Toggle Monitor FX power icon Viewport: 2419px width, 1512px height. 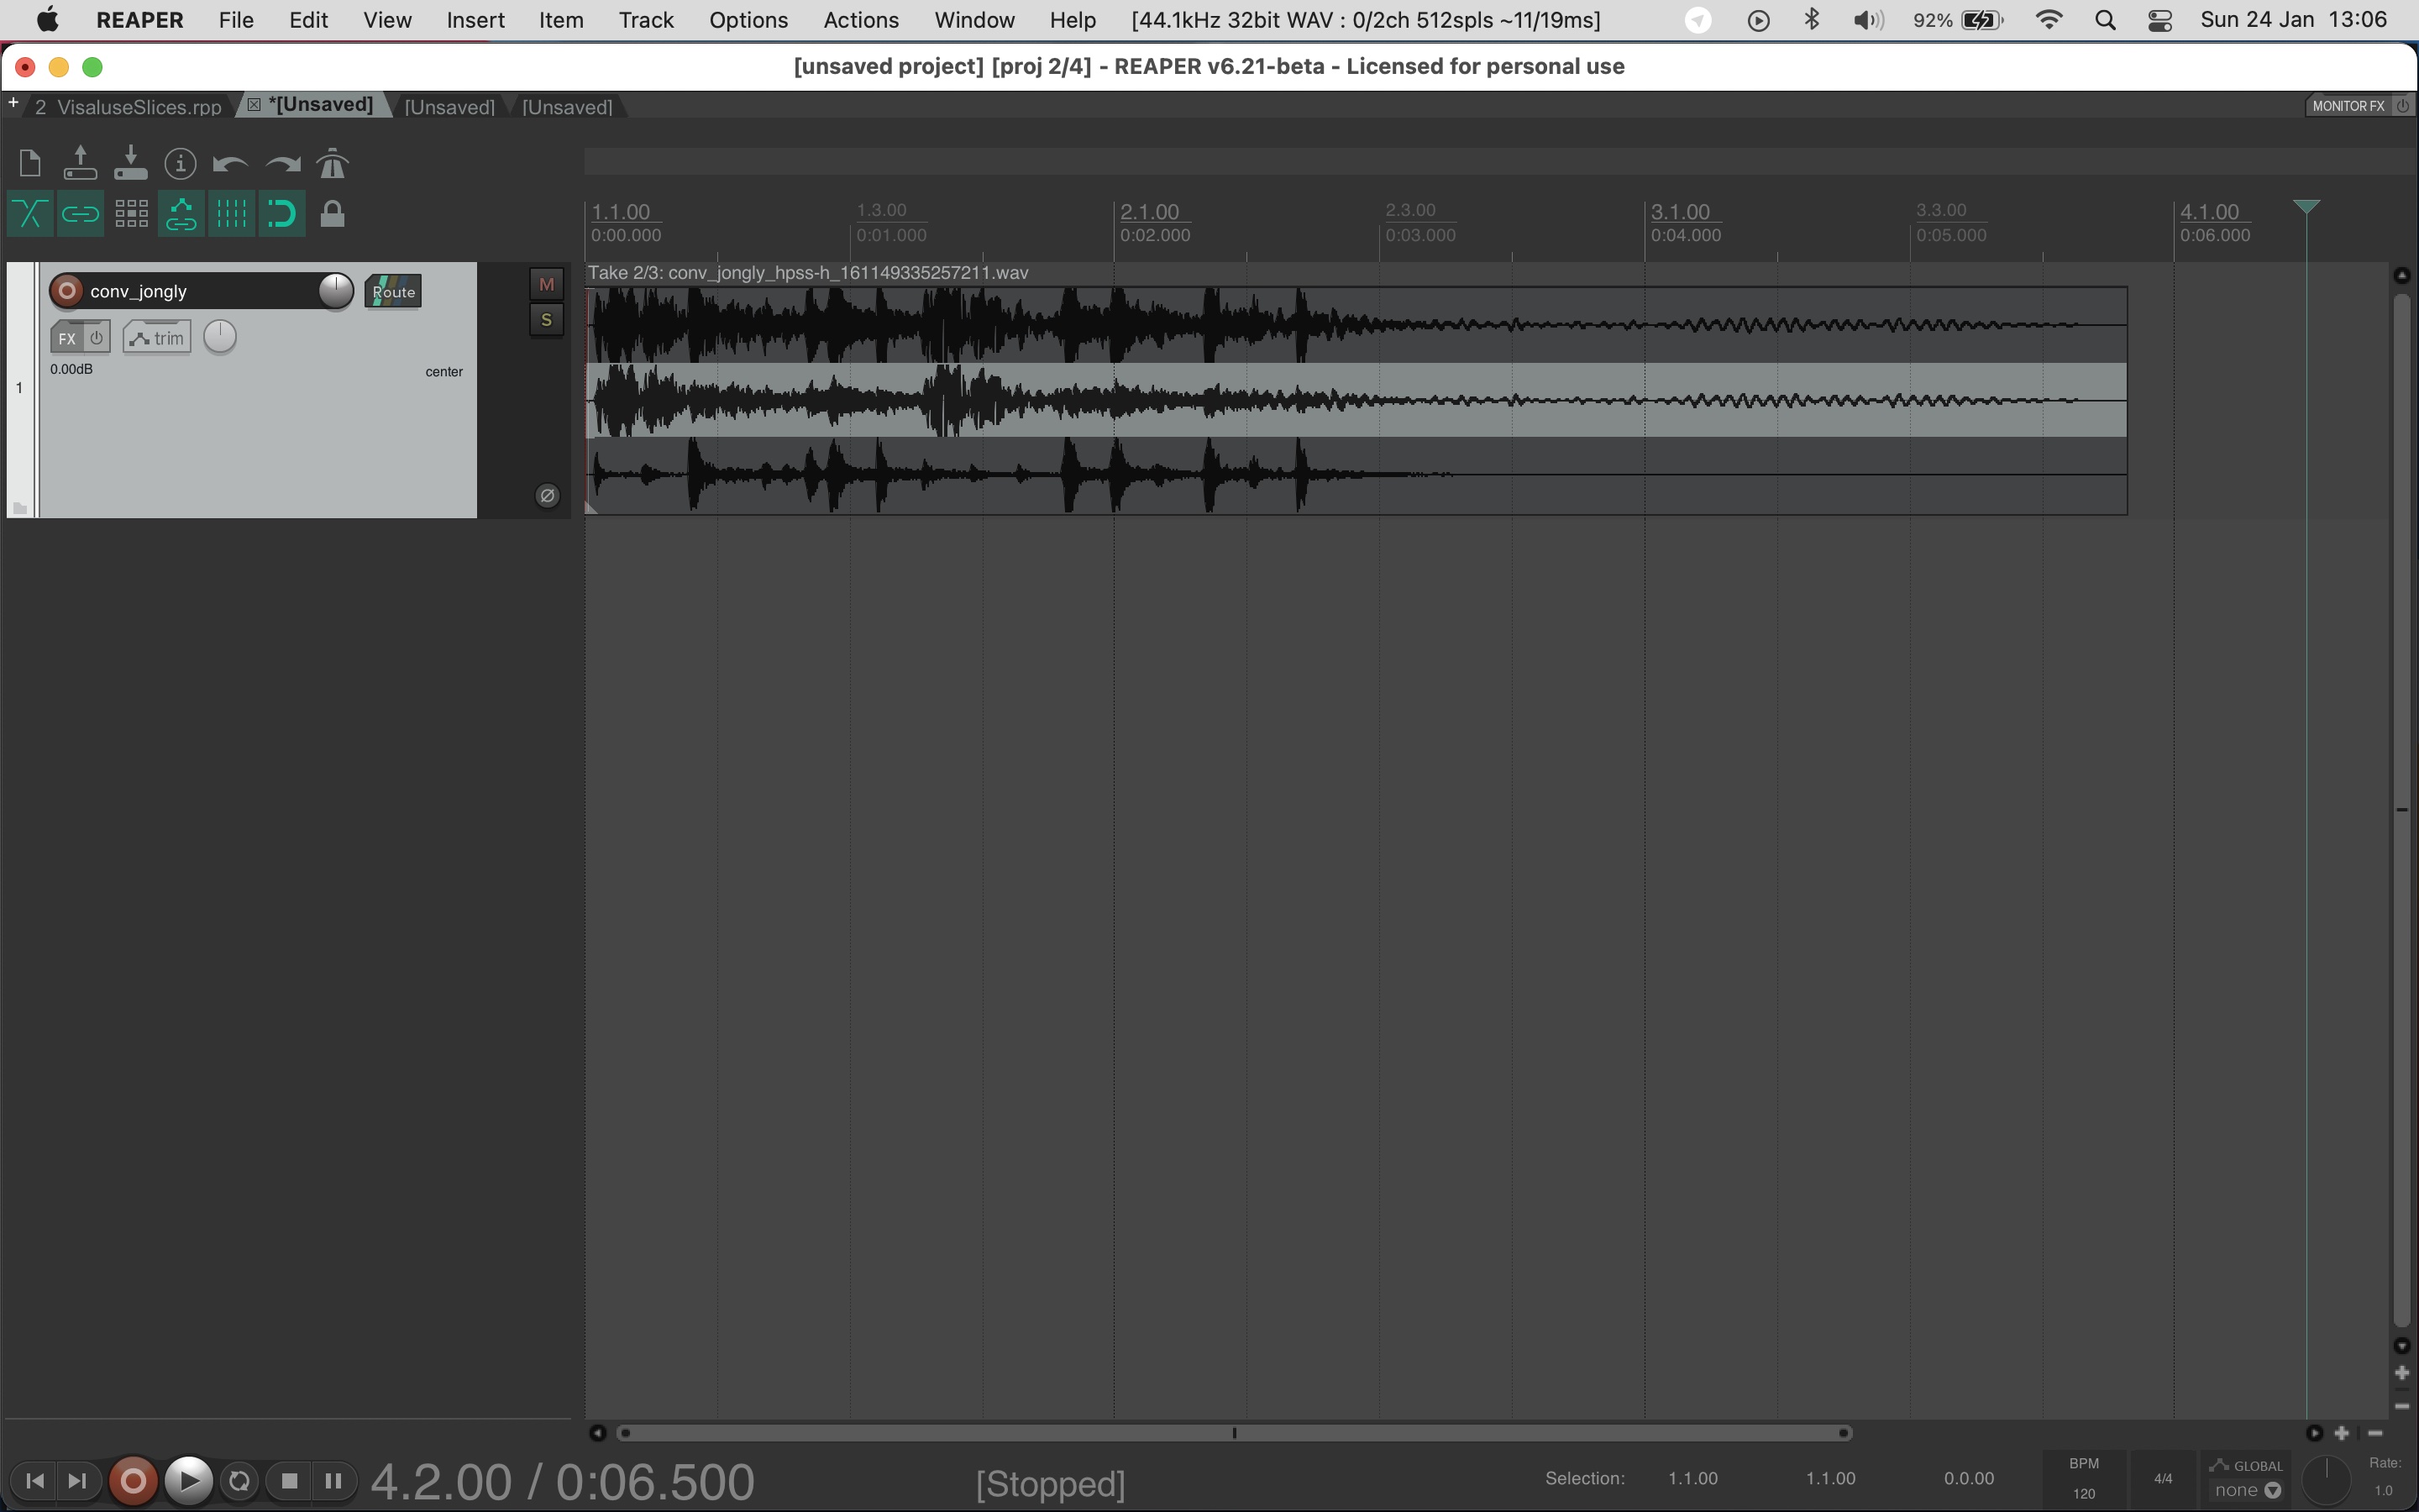(x=2403, y=106)
